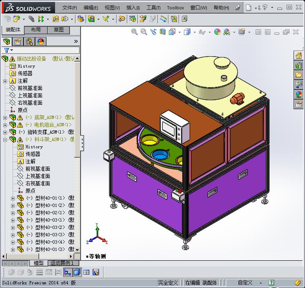This screenshot has width=305, height=288.
Task: Click the Linear Component Pattern icon
Action: [x=41, y=19]
